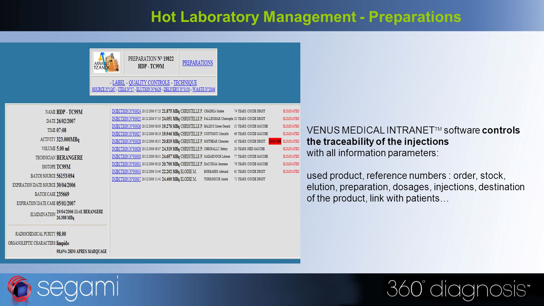Screen dimensions: 544x306
Task: Click the DATE value 26/02/2007
Action: pyautogui.click(x=66, y=121)
